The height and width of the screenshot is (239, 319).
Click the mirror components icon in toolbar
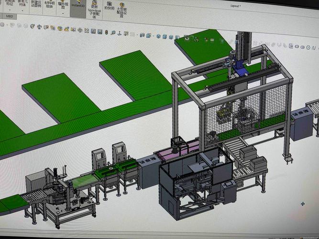click(x=73, y=30)
